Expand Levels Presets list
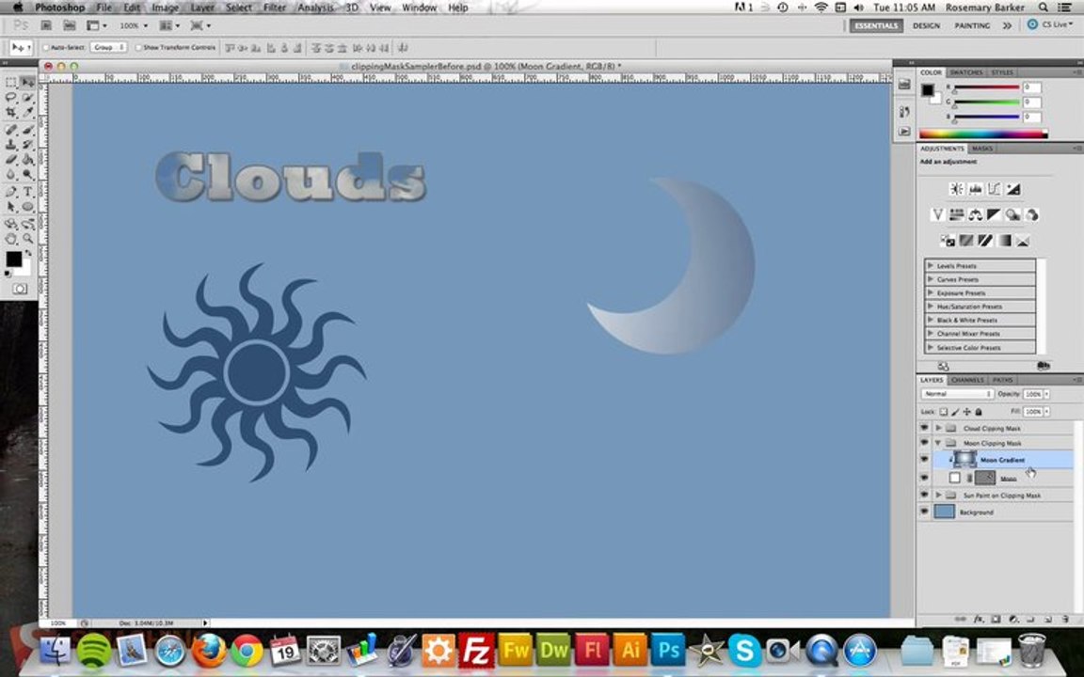Viewport: 1084px width, 677px height. [x=931, y=265]
